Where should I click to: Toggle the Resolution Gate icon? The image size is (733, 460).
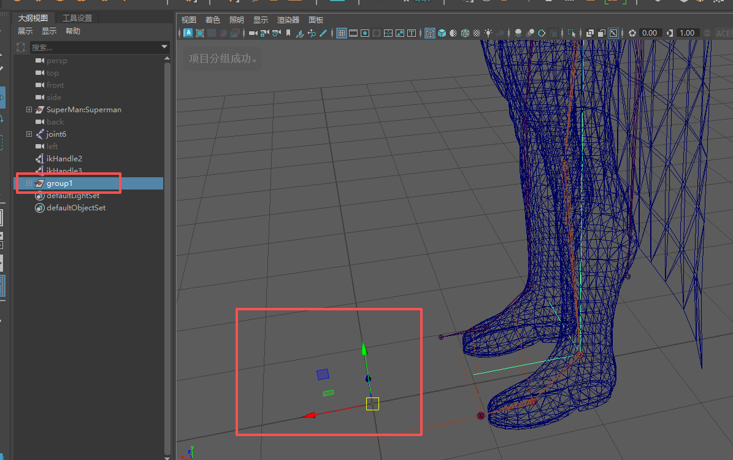(x=365, y=33)
